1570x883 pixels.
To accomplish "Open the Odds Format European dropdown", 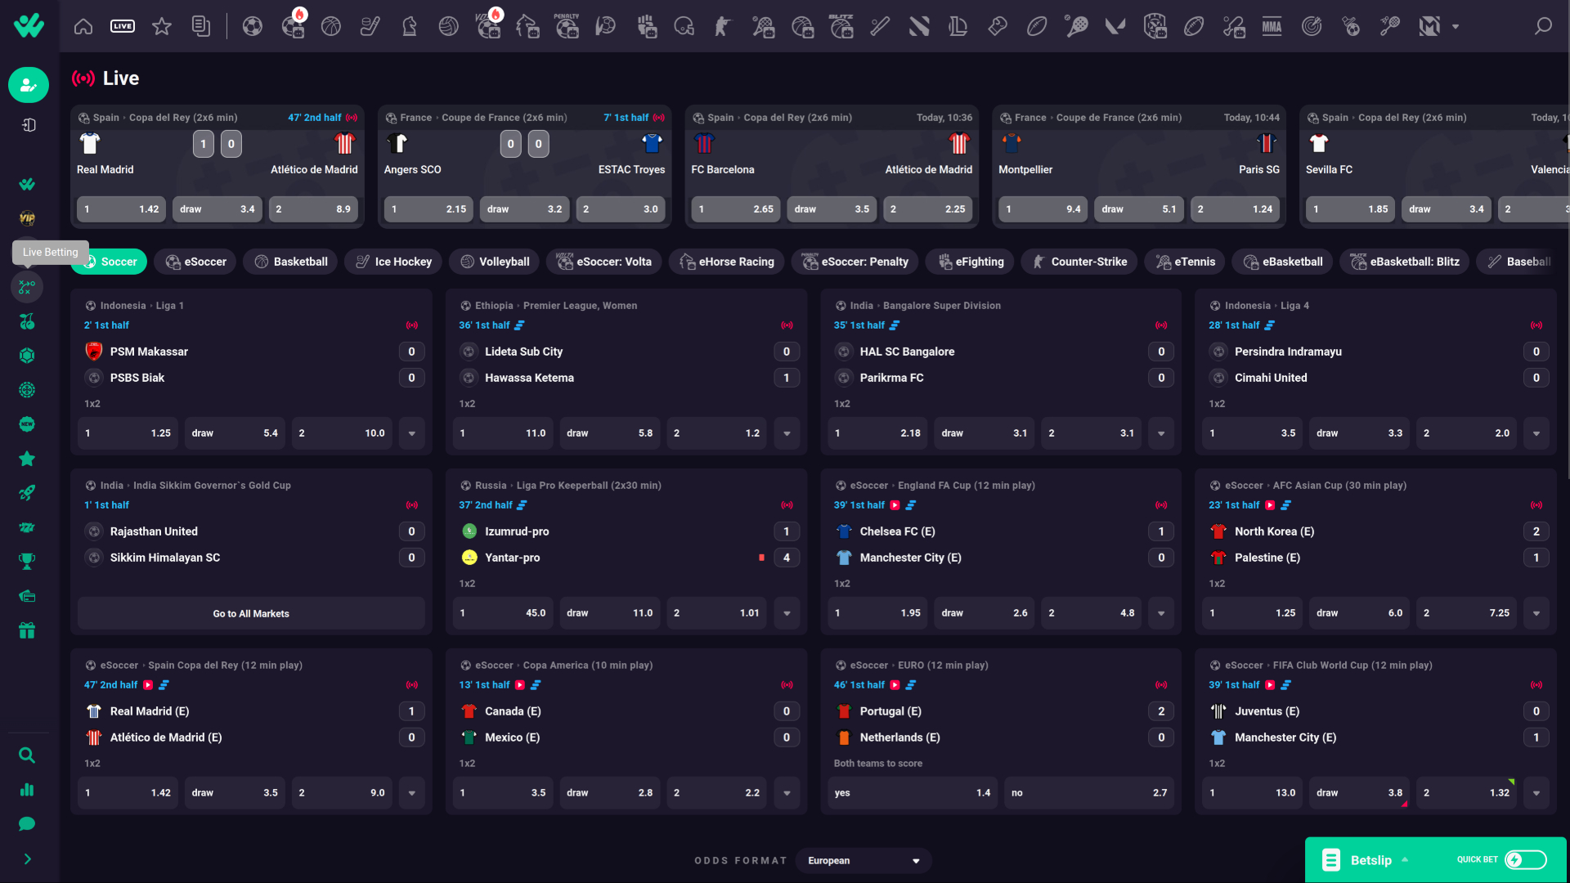I will [863, 861].
